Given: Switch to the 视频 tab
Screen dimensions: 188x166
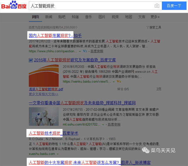Looking at the screenshot, I should point(115,17).
